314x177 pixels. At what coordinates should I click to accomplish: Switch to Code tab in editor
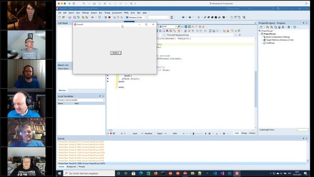(236, 133)
